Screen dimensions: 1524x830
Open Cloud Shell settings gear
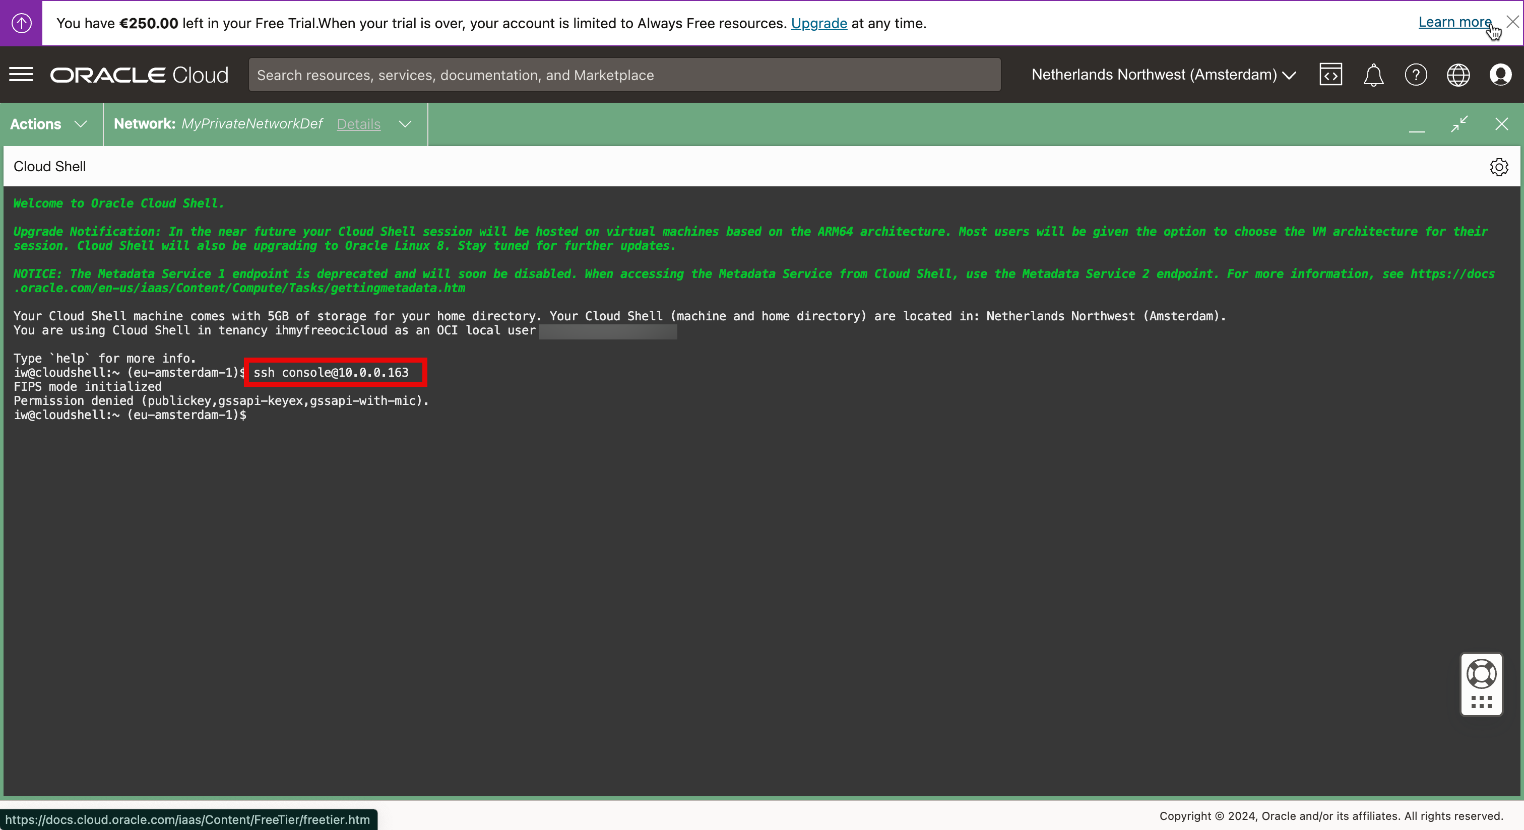click(x=1499, y=167)
